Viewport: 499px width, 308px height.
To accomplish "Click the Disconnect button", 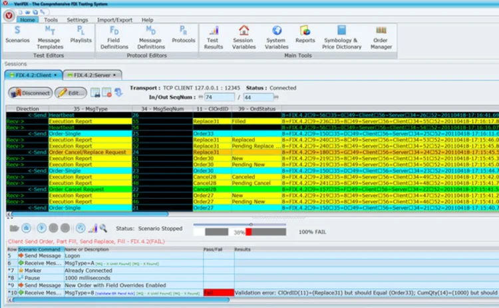I will [x=30, y=93].
